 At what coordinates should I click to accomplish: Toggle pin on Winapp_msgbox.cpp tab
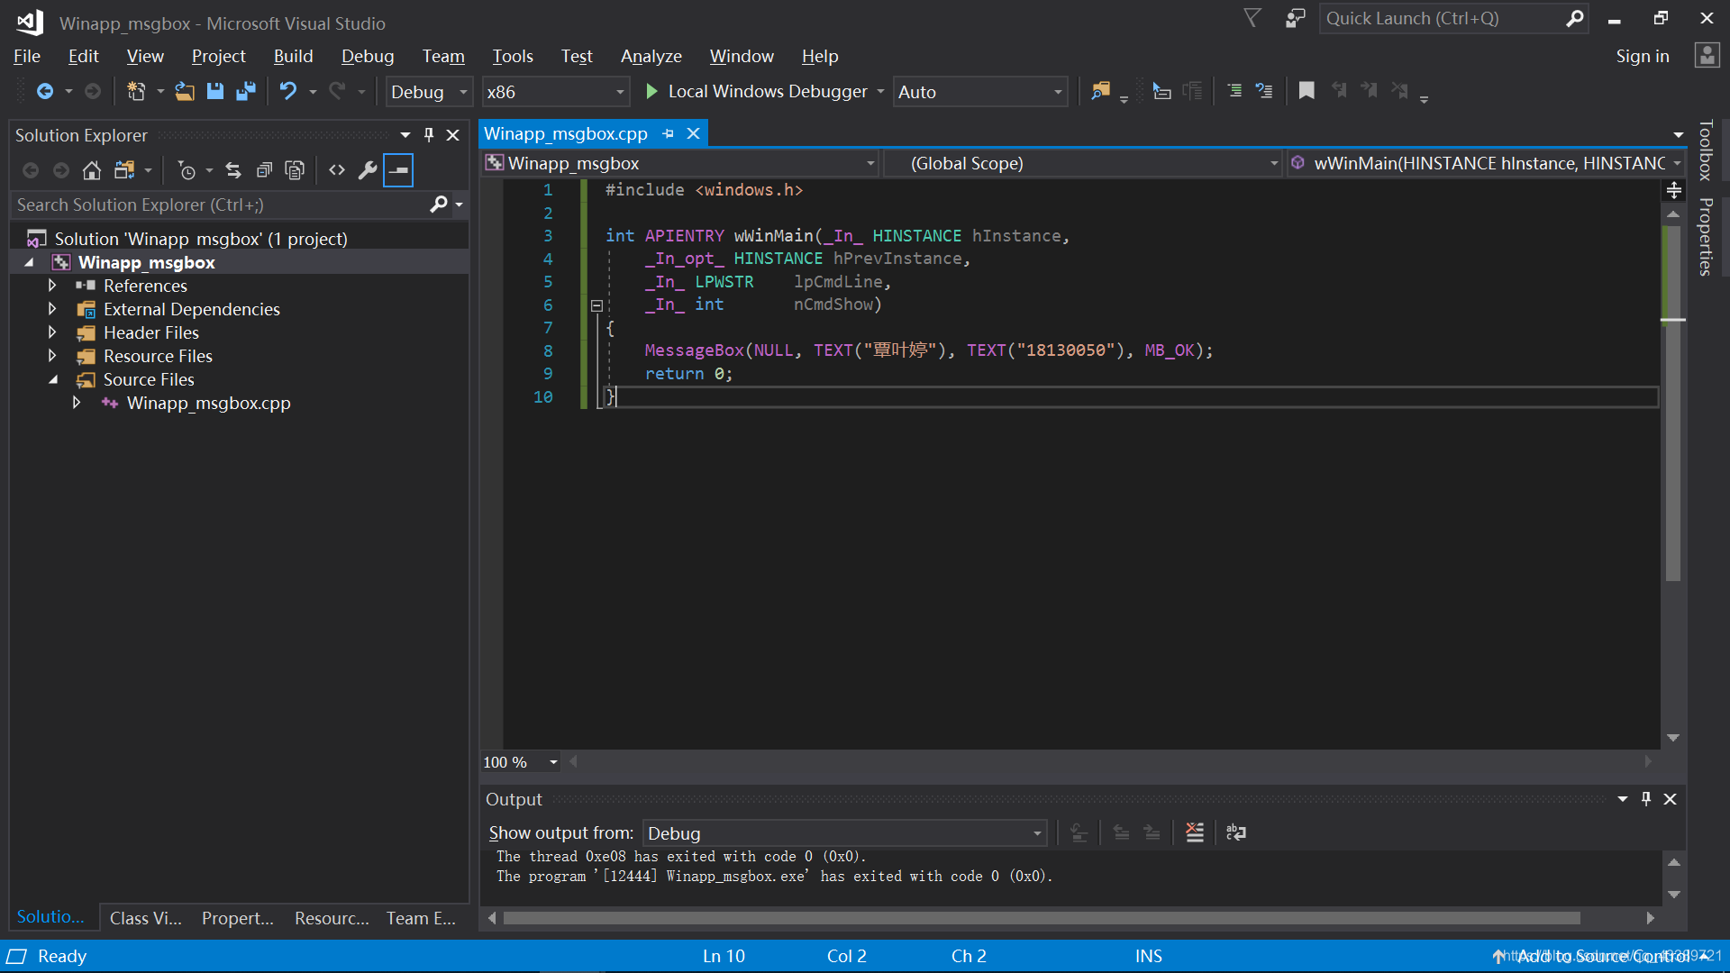[668, 133]
